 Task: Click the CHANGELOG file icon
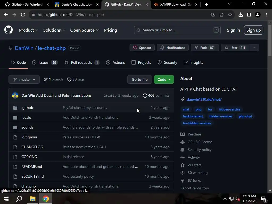click(15, 147)
